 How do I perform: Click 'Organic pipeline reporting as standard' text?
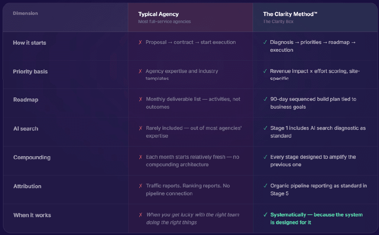[318, 190]
